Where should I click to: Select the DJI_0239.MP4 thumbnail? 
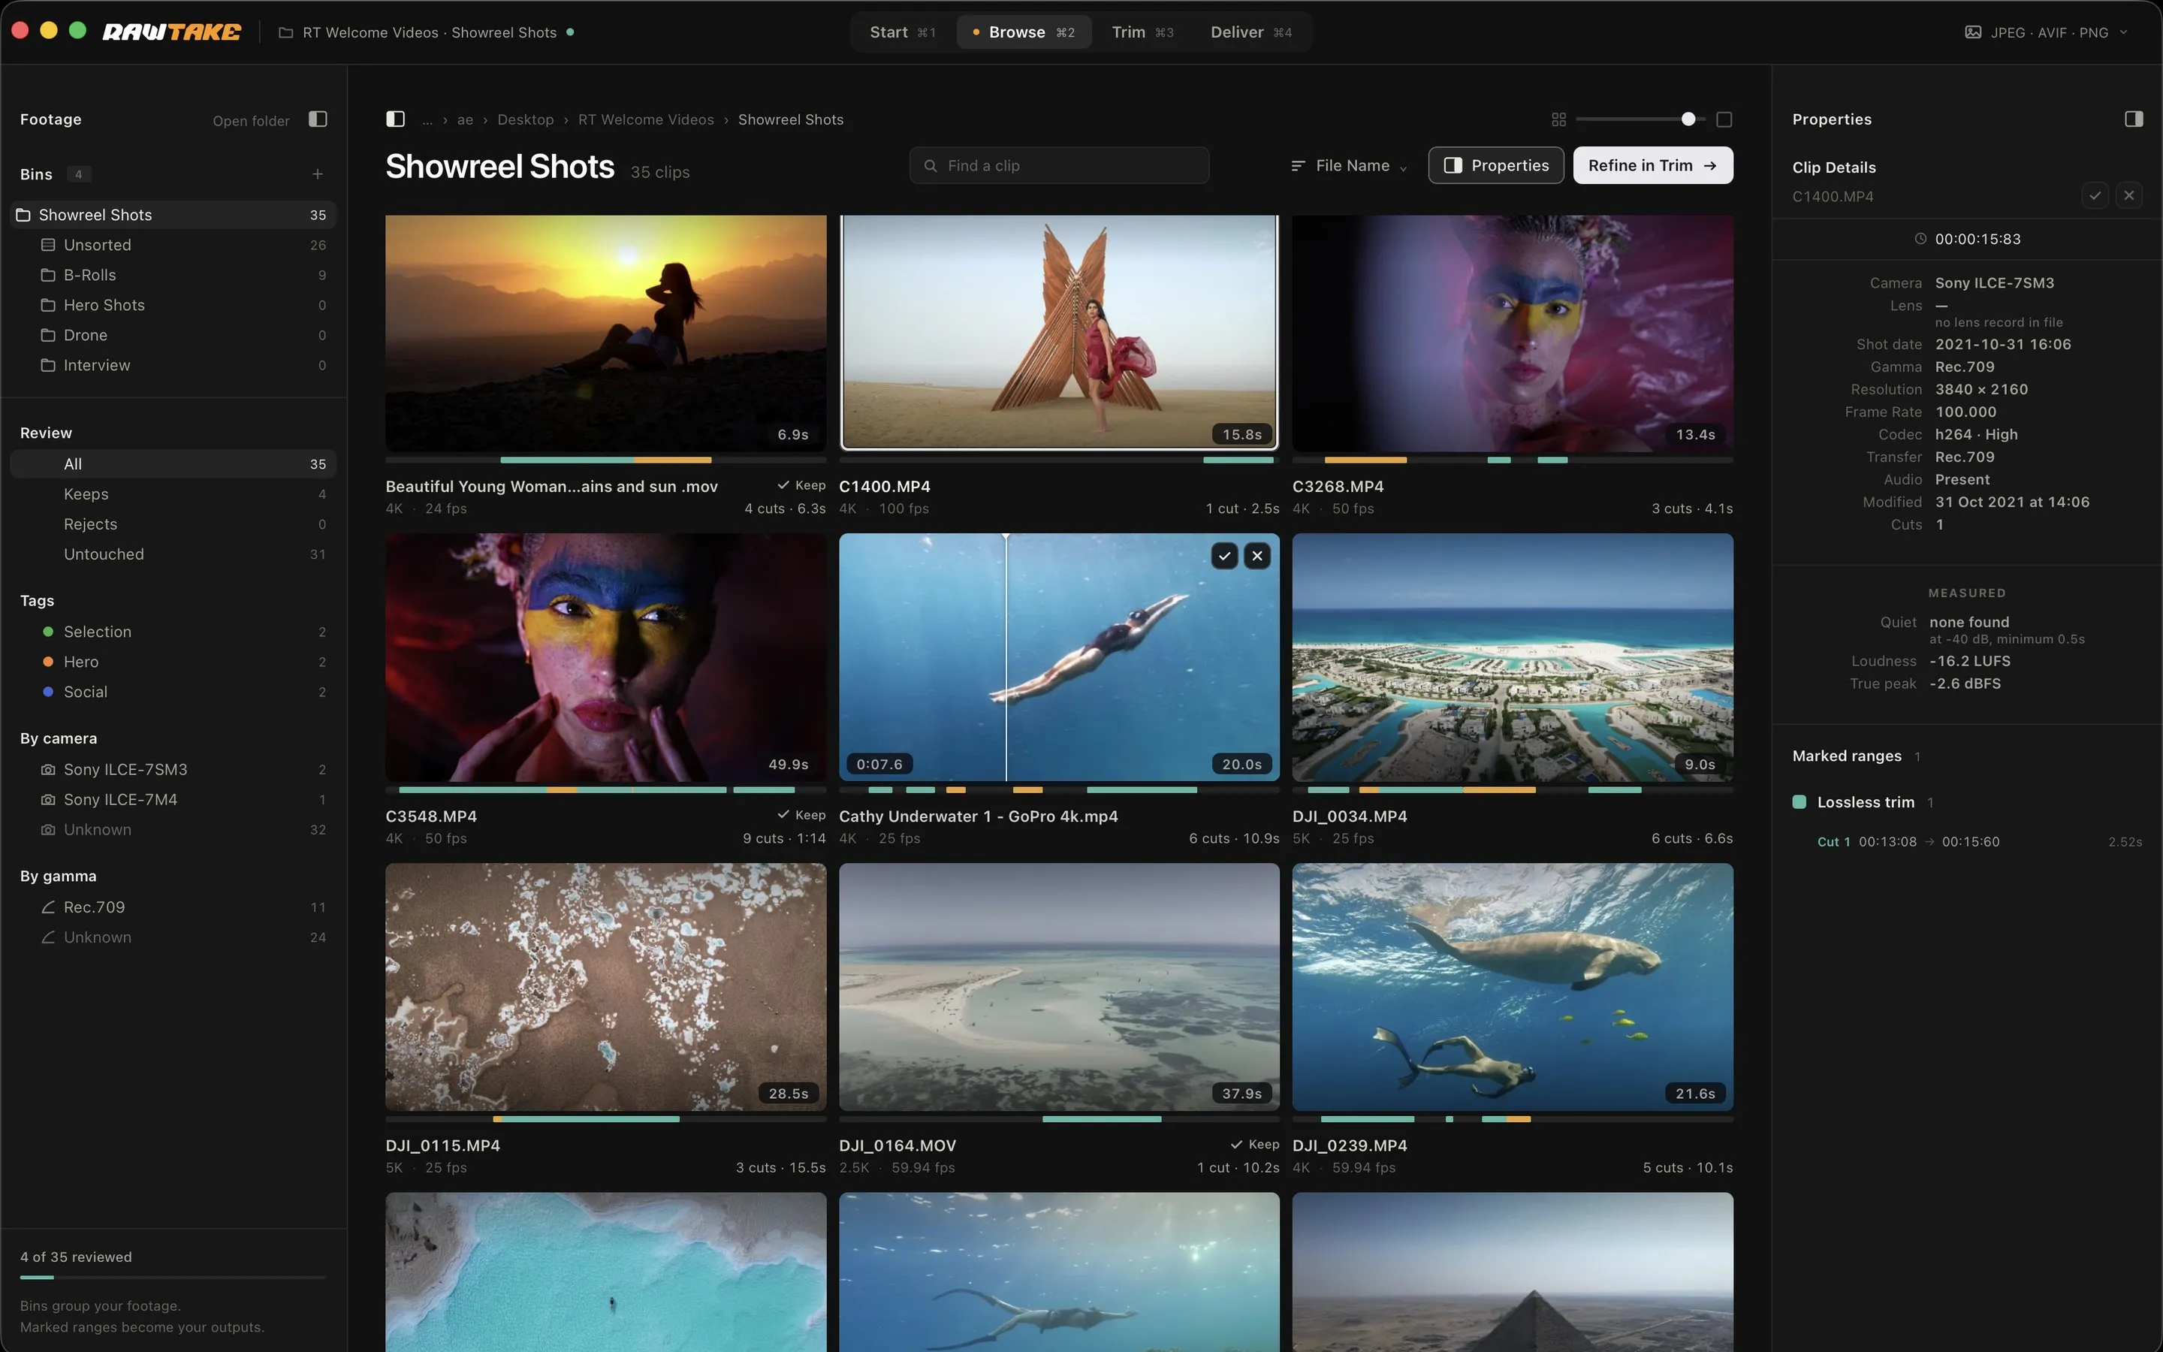1513,987
